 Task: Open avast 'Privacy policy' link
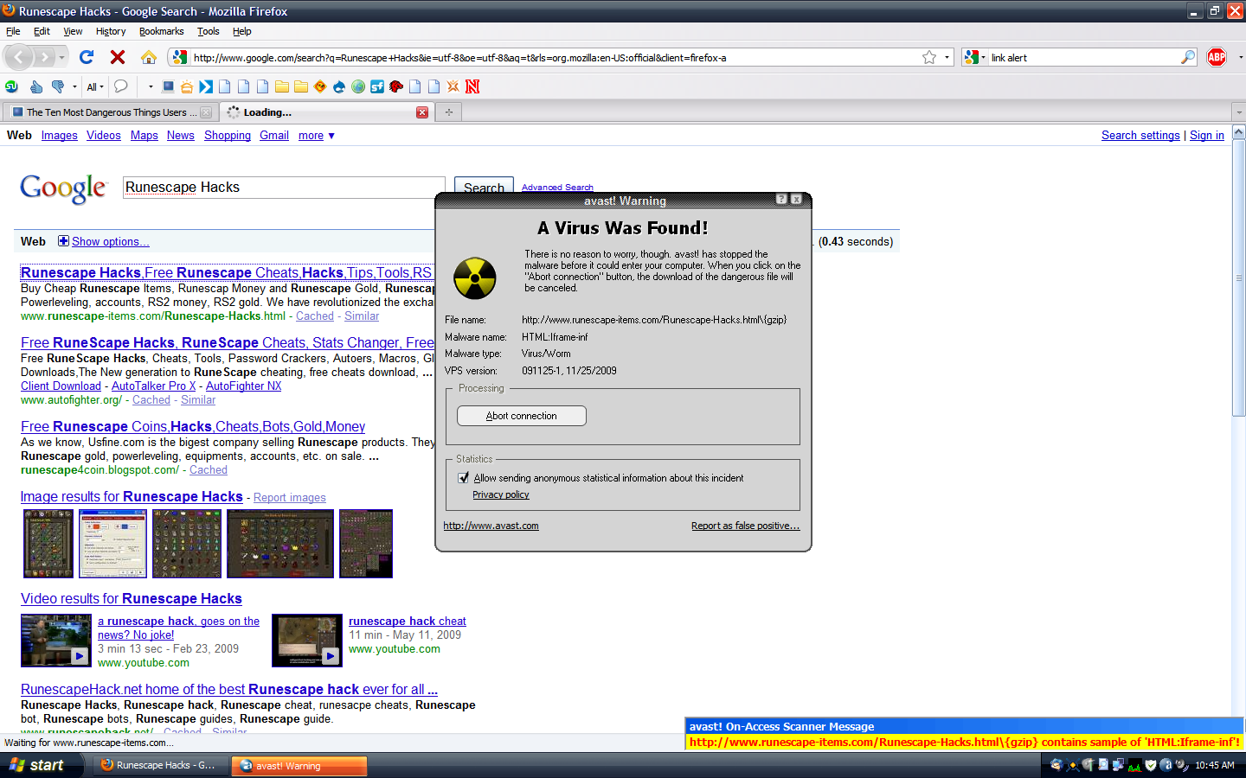501,494
